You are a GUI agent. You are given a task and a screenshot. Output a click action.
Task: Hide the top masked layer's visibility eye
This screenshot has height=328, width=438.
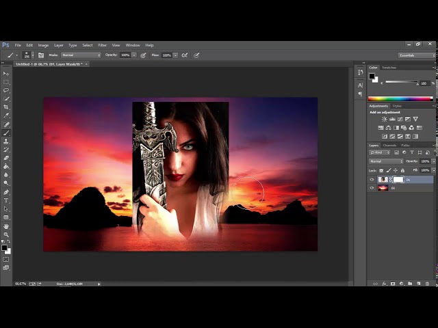click(372, 180)
